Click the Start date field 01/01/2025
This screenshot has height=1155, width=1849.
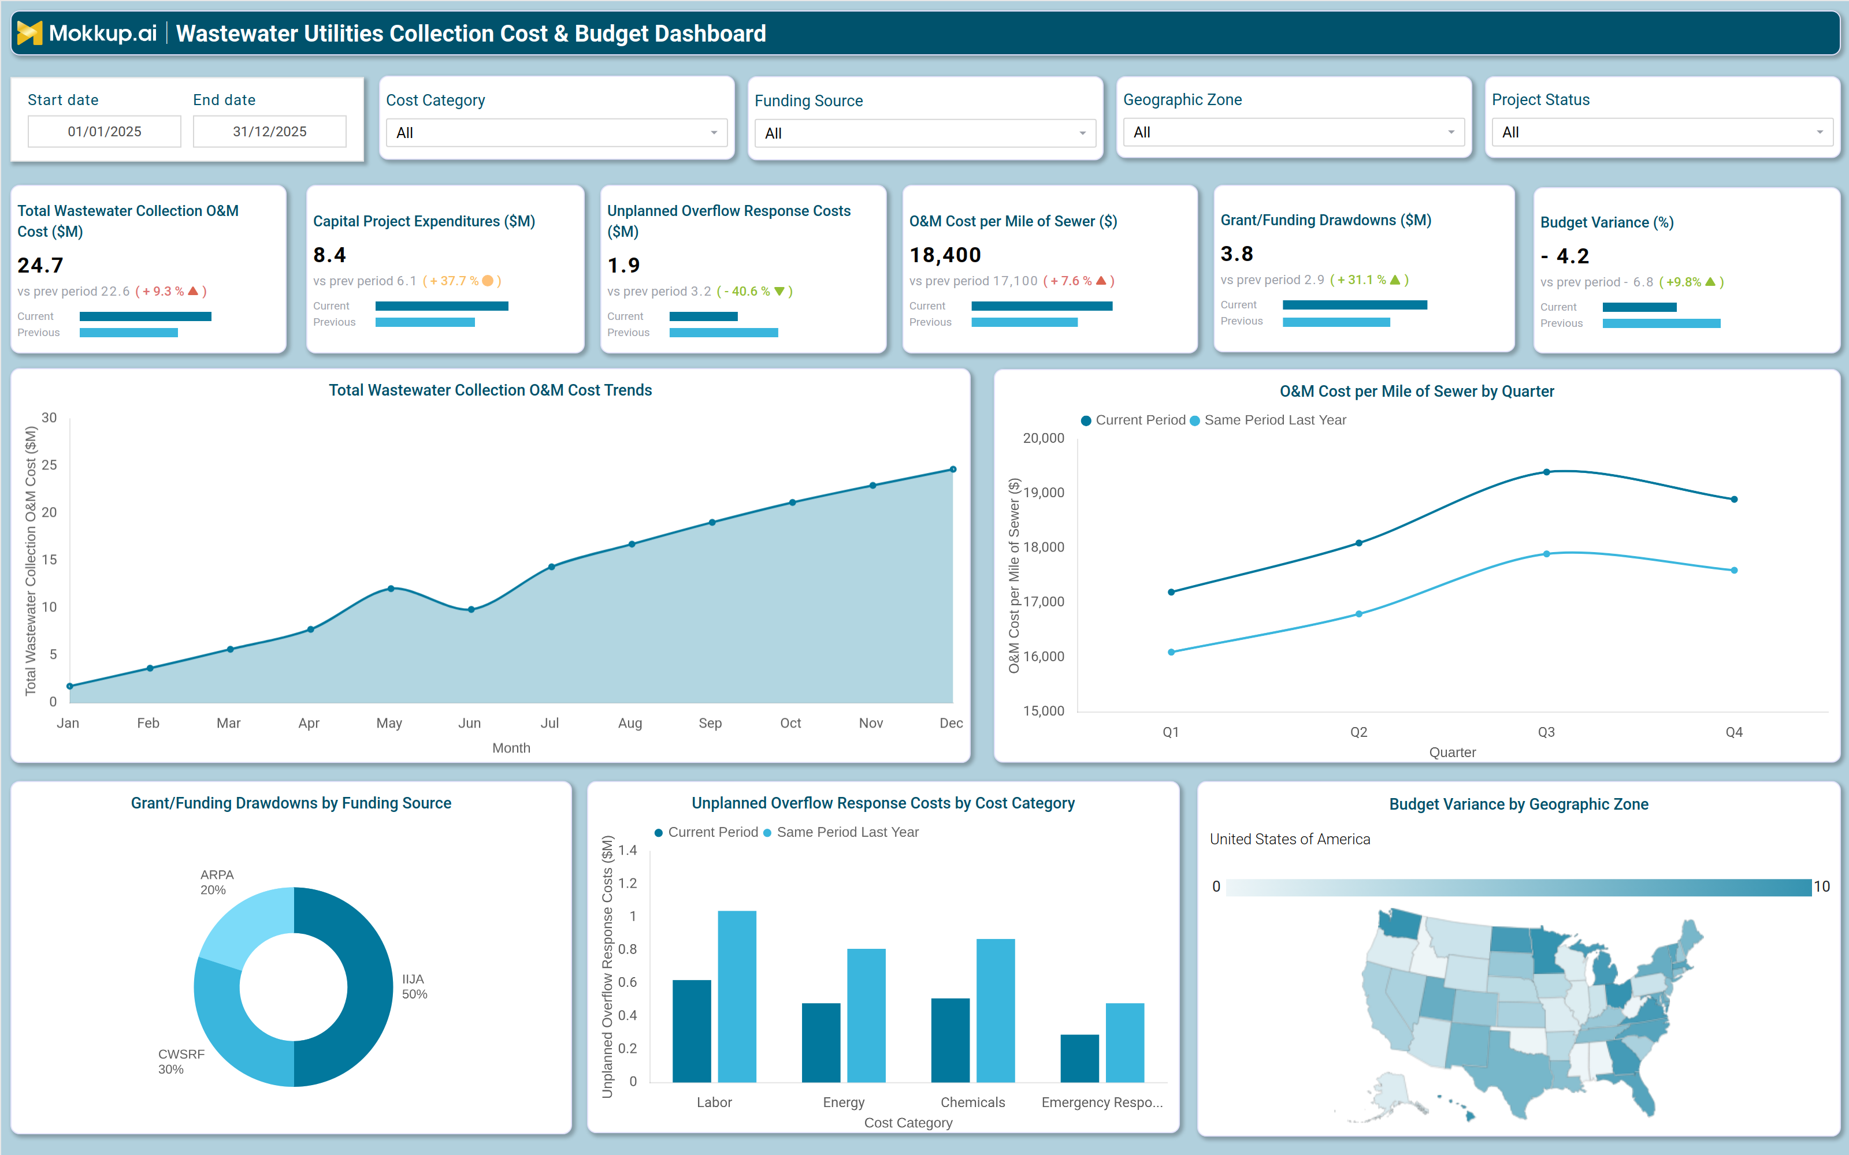(x=105, y=132)
